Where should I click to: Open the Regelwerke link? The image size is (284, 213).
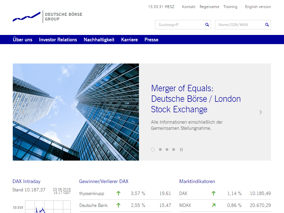tap(209, 7)
